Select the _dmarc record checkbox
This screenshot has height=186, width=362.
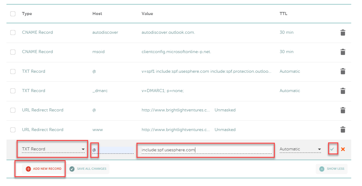click(13, 91)
